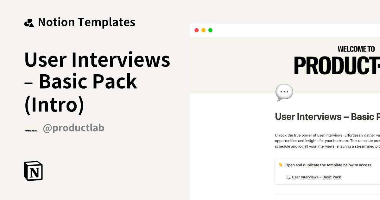The height and width of the screenshot is (200, 380).
Task: Click the template description paragraph
Action: 326,140
